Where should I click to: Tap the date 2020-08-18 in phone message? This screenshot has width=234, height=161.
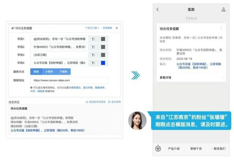(184, 59)
